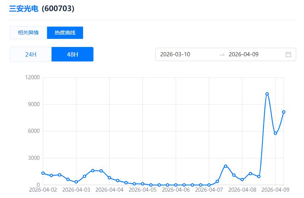Click the 2026-04-08 x-axis date label
Image resolution: width=304 pixels, height=198 pixels.
pyautogui.click(x=242, y=190)
